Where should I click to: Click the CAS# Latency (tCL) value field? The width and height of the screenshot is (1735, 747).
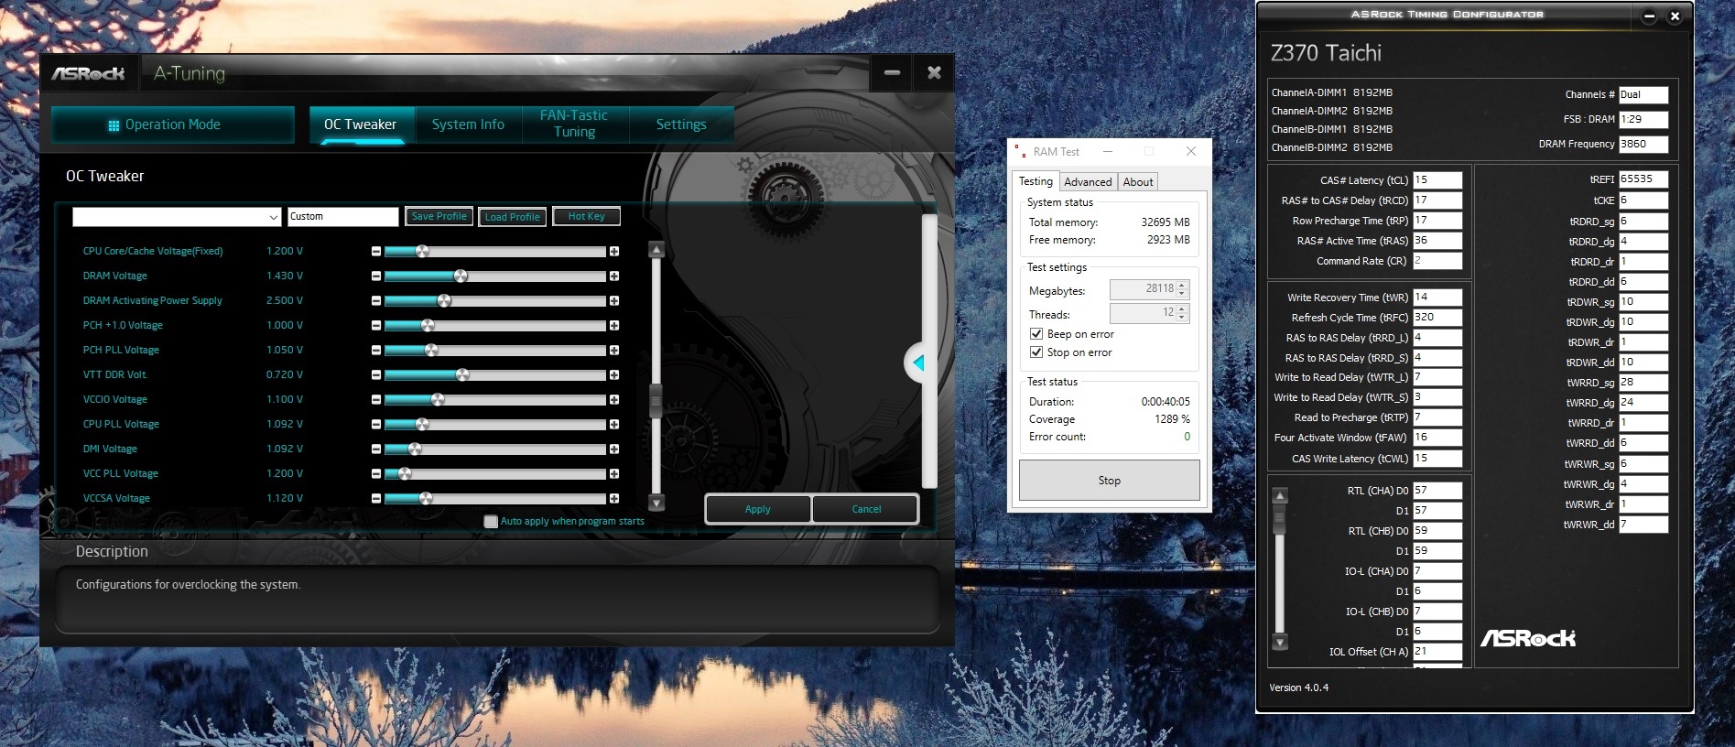(x=1437, y=180)
